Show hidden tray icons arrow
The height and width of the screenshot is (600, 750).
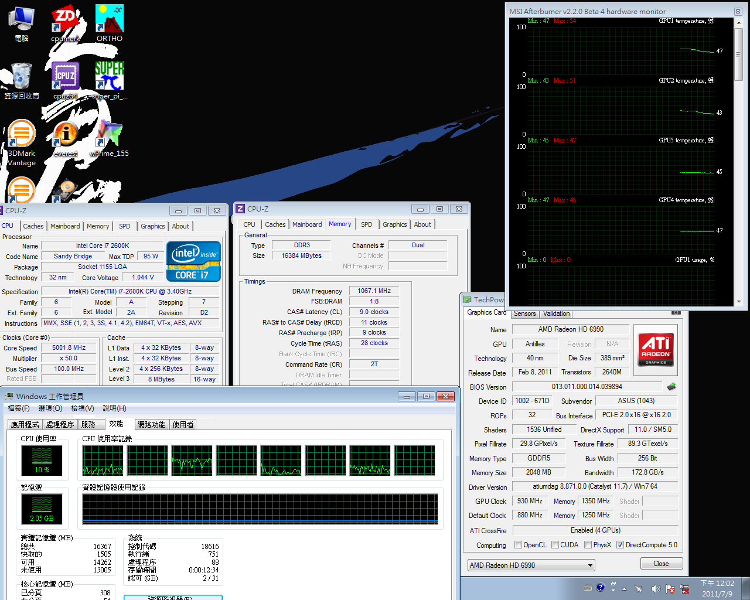(625, 589)
